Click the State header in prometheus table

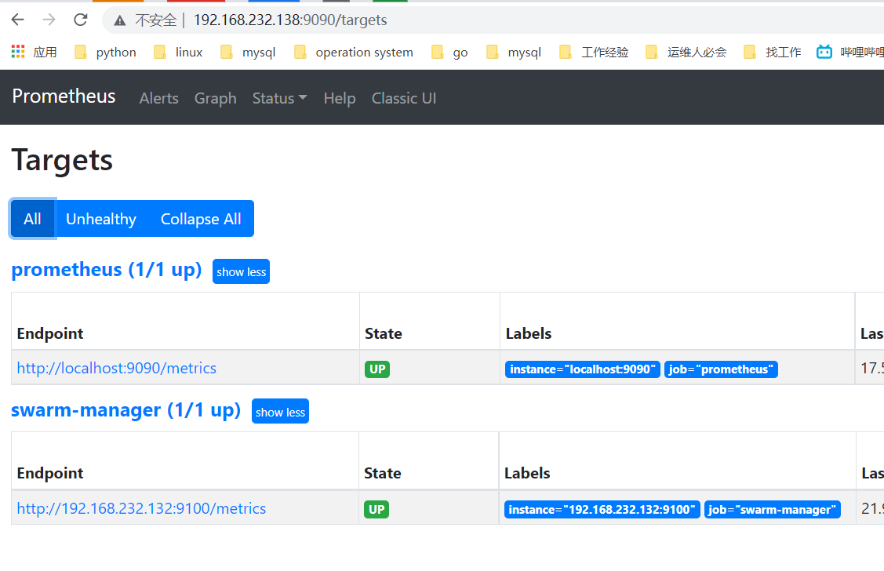[384, 333]
